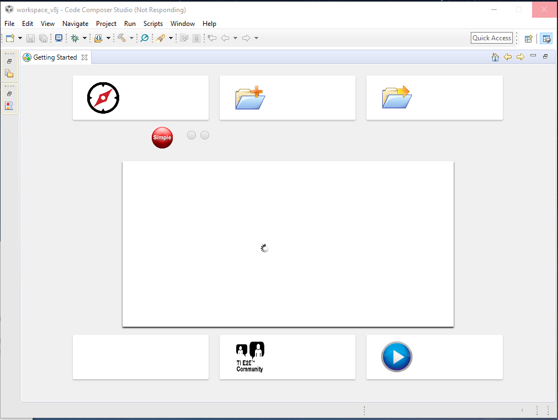Screen dimensions: 558x420
Task: Click the grayed document-with-arrow toolbar icon
Action: click(x=184, y=38)
